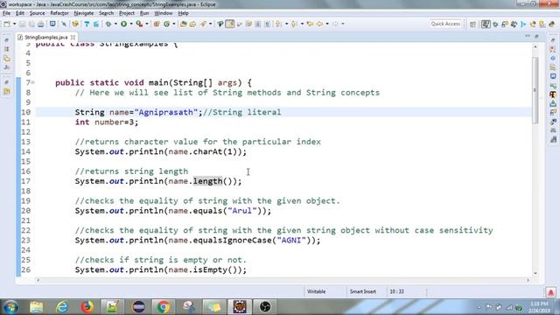560x315 pixels.
Task: Click the Open Perspective icon
Action: click(x=472, y=24)
